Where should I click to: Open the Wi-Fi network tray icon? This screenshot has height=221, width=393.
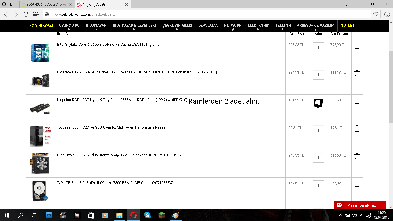362,215
